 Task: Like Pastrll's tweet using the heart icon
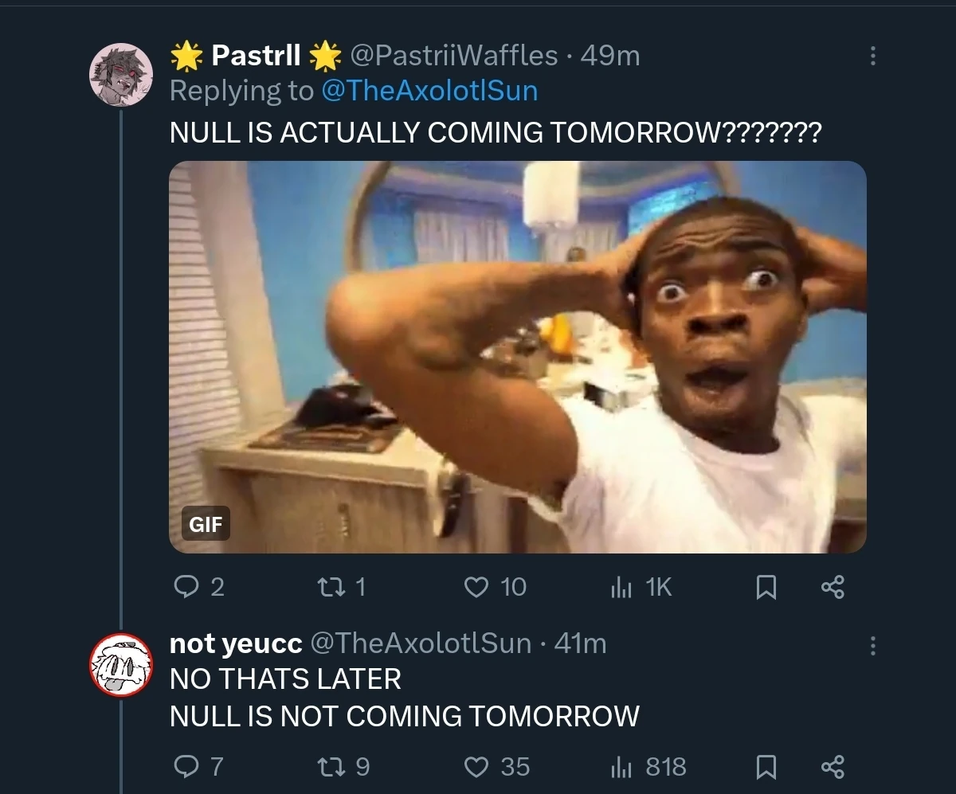tap(476, 587)
